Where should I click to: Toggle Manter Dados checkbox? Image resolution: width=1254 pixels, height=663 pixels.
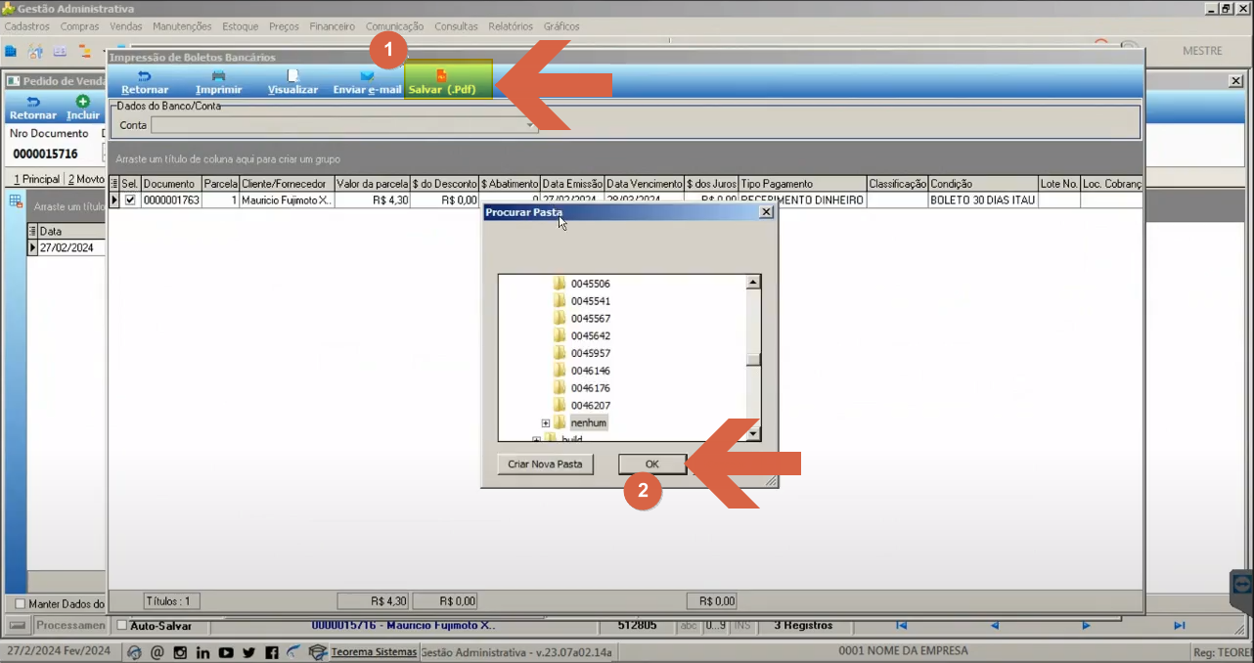click(21, 604)
